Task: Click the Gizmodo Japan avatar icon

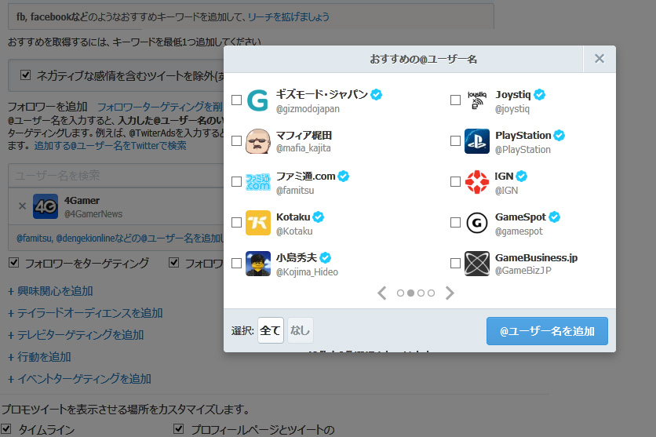Action: pos(257,100)
